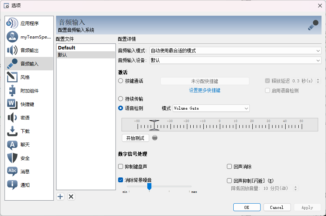Toggle the 回声消除 checkbox
The image size is (326, 216).
coord(230,167)
